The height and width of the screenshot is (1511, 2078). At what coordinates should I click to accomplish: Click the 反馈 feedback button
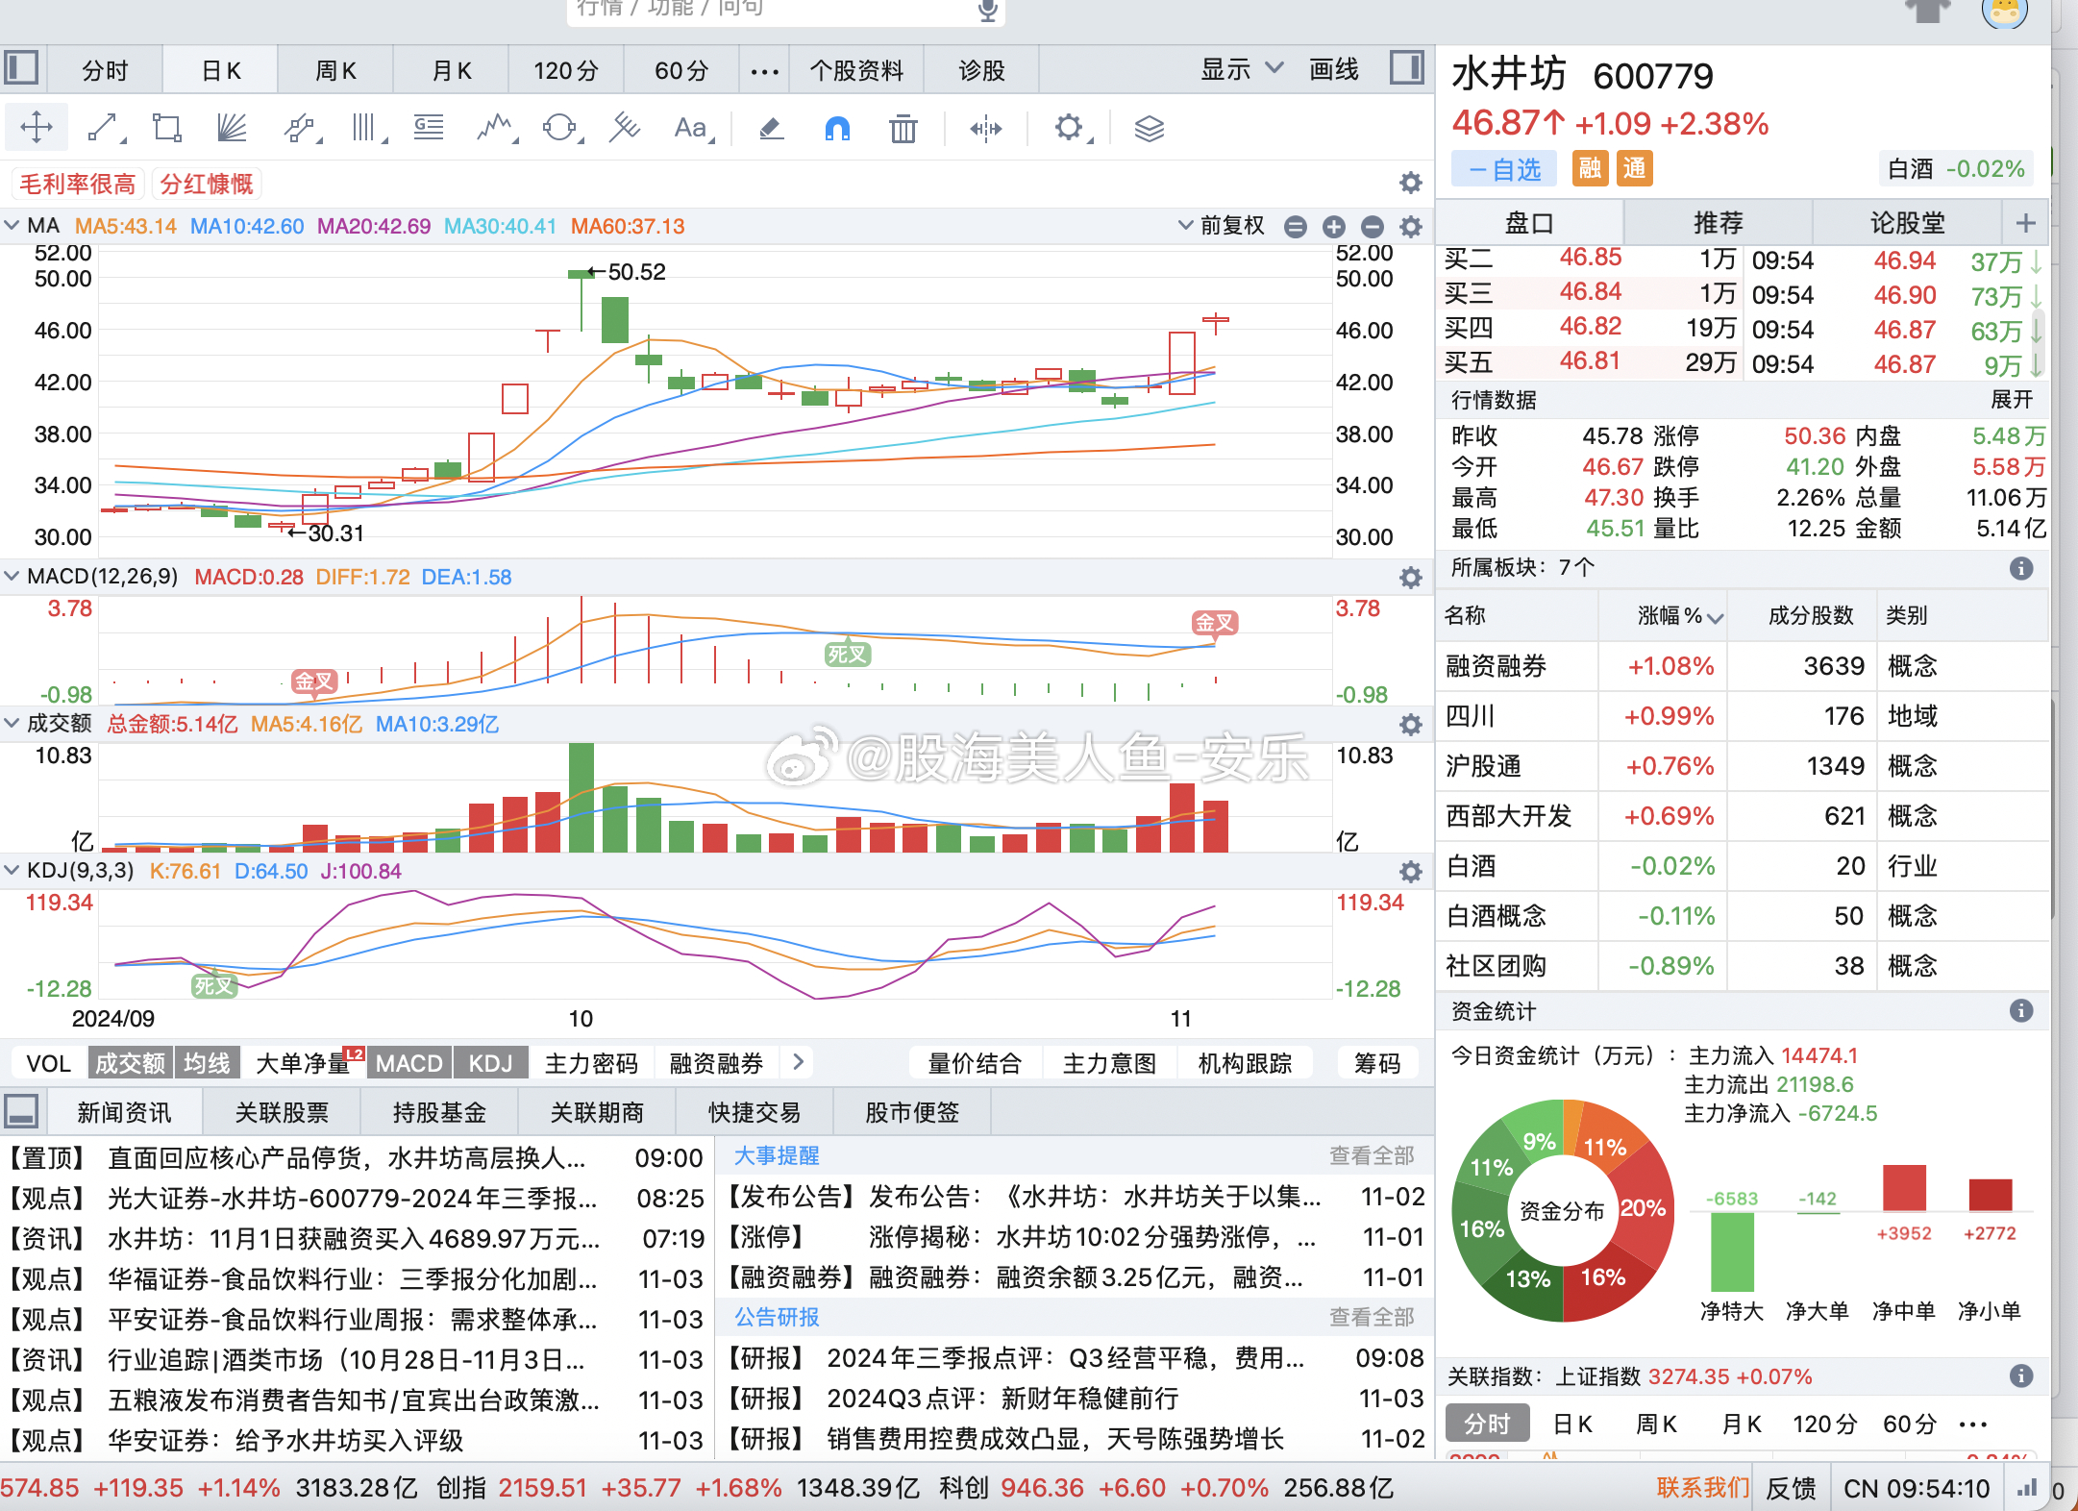point(1791,1488)
